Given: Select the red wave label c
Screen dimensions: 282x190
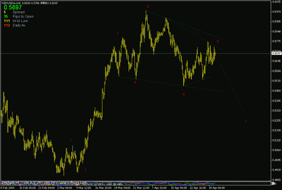Looking at the screenshot, I should pos(245,121).
